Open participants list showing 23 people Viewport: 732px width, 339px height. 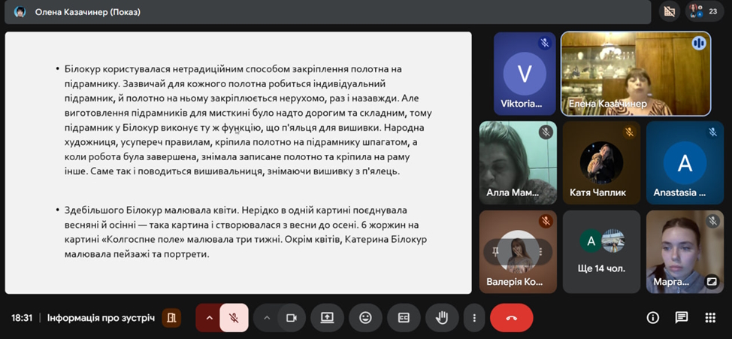pos(703,11)
